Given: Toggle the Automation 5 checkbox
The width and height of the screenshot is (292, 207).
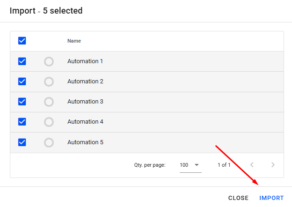Looking at the screenshot, I should pos(22,142).
